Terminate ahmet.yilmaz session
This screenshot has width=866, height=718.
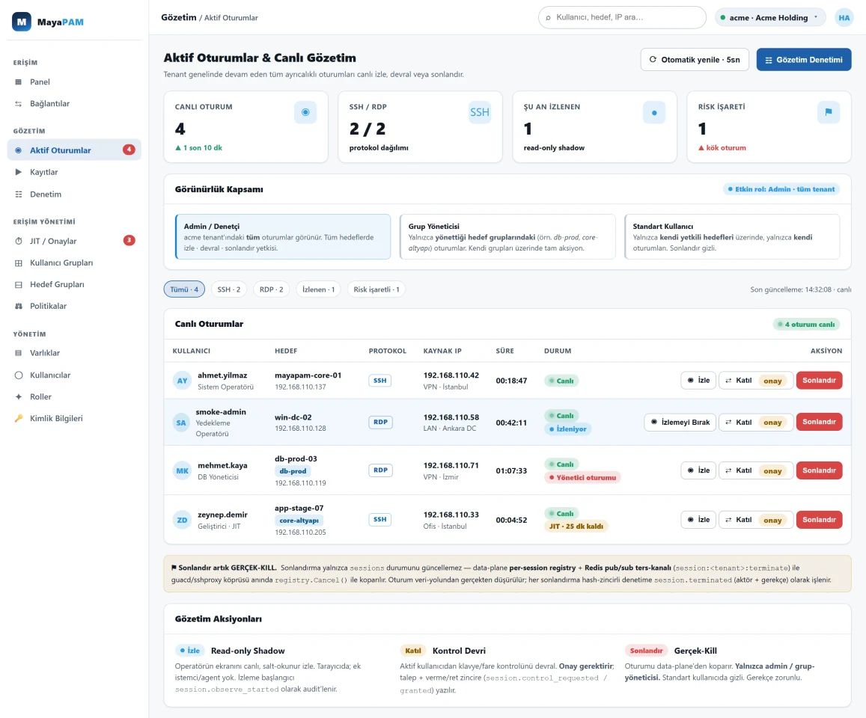point(819,380)
